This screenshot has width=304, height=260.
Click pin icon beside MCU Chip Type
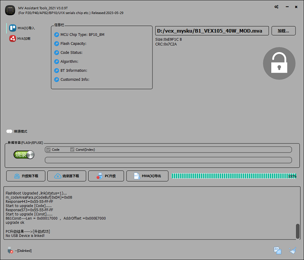coord(57,35)
